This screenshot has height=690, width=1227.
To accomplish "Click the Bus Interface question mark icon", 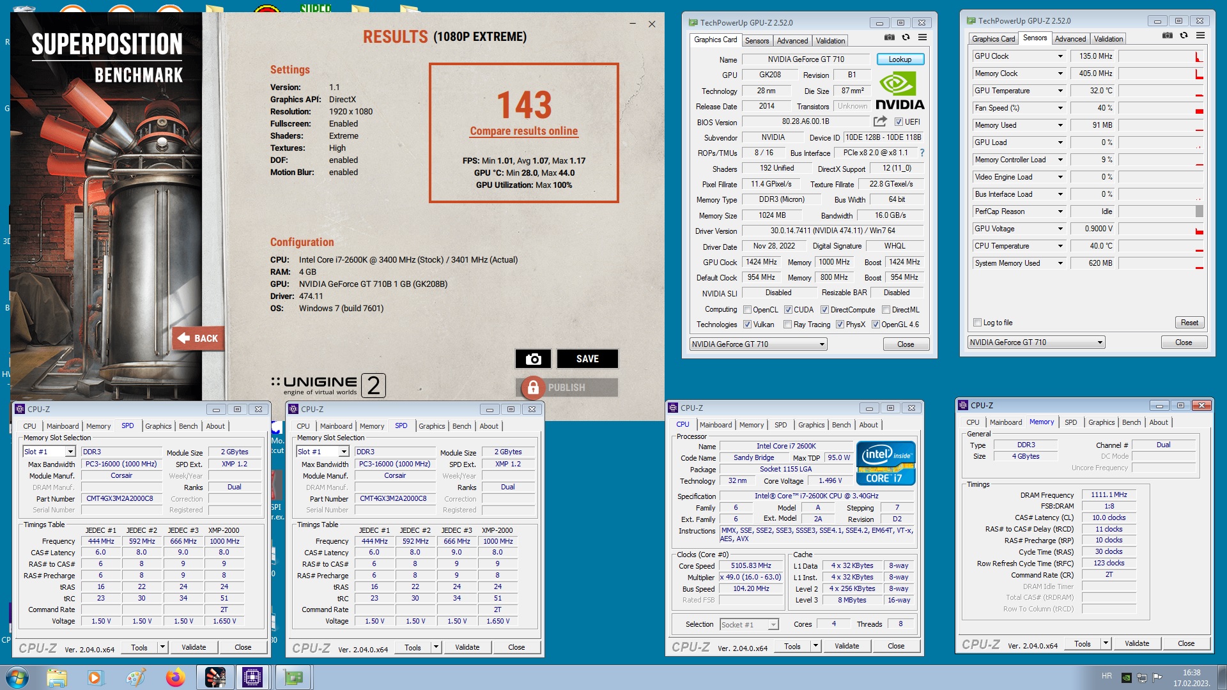I will coord(922,153).
